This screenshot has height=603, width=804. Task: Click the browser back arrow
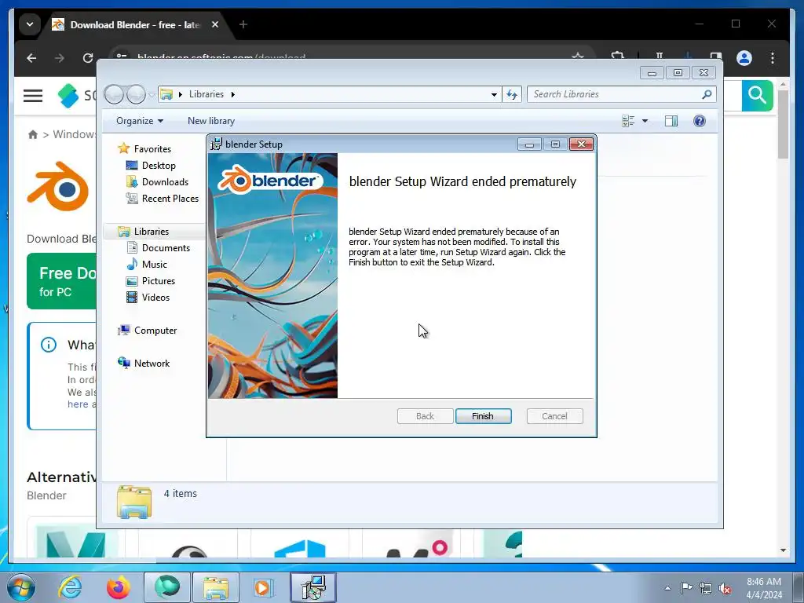[31, 58]
